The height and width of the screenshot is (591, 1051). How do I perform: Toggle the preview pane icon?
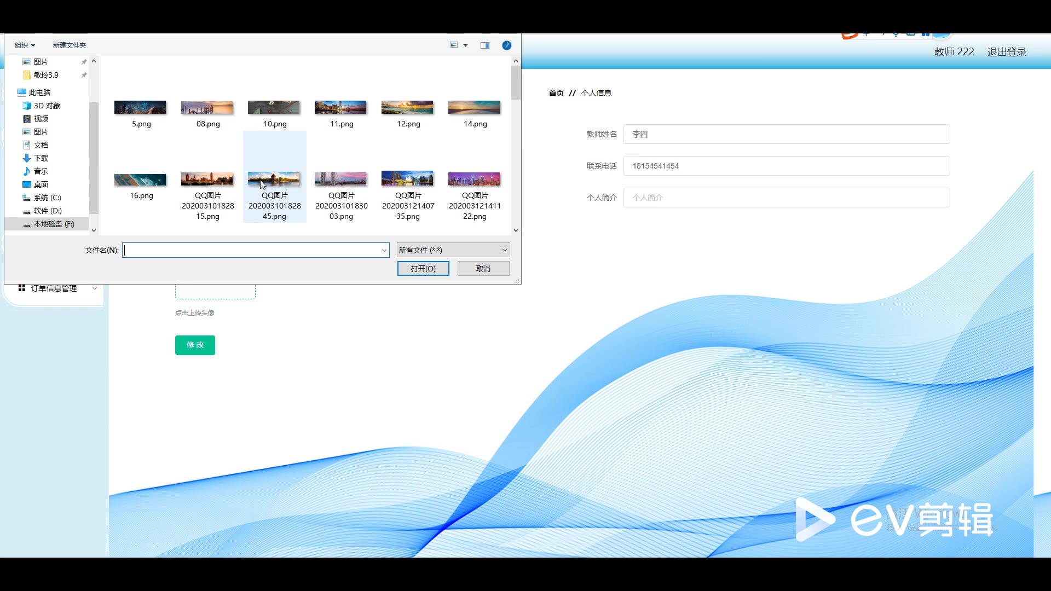point(485,45)
